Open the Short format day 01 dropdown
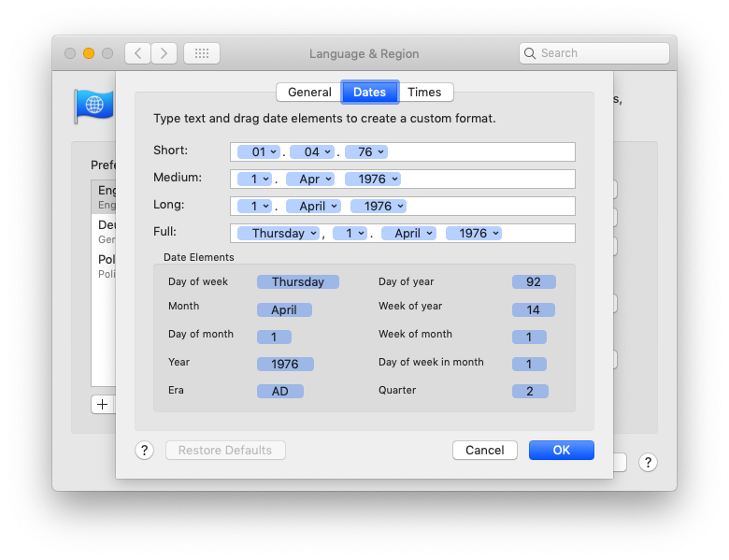Image resolution: width=729 pixels, height=560 pixels. coord(258,151)
